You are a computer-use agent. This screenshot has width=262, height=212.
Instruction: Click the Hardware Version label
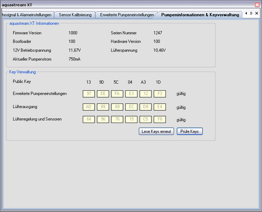[126, 41]
